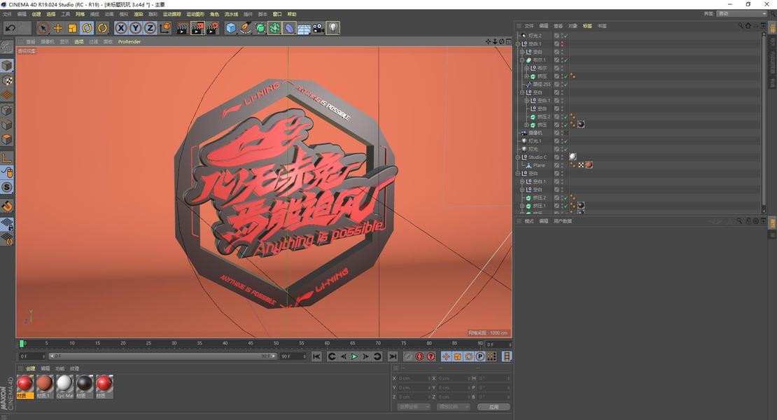Click the Undo arrow in the toolbar
Image resolution: width=777 pixels, height=420 pixels.
point(10,28)
